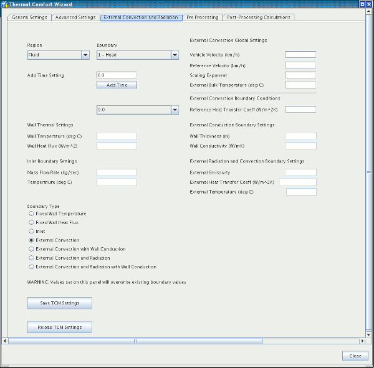Screen dimensions: 374x368
Task: Click the horizontal scrollbar left arrow
Action: [6, 341]
